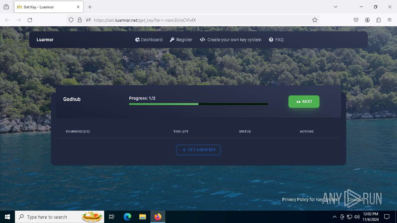Open the Extensions puzzle icon
Image resolution: width=397 pixels, height=223 pixels.
378,20
